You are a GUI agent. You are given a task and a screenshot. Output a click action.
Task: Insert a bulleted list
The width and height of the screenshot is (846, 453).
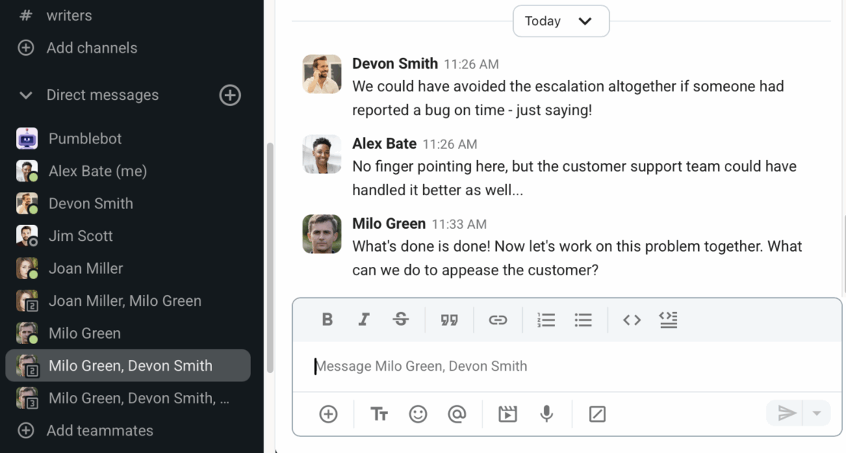pos(583,320)
